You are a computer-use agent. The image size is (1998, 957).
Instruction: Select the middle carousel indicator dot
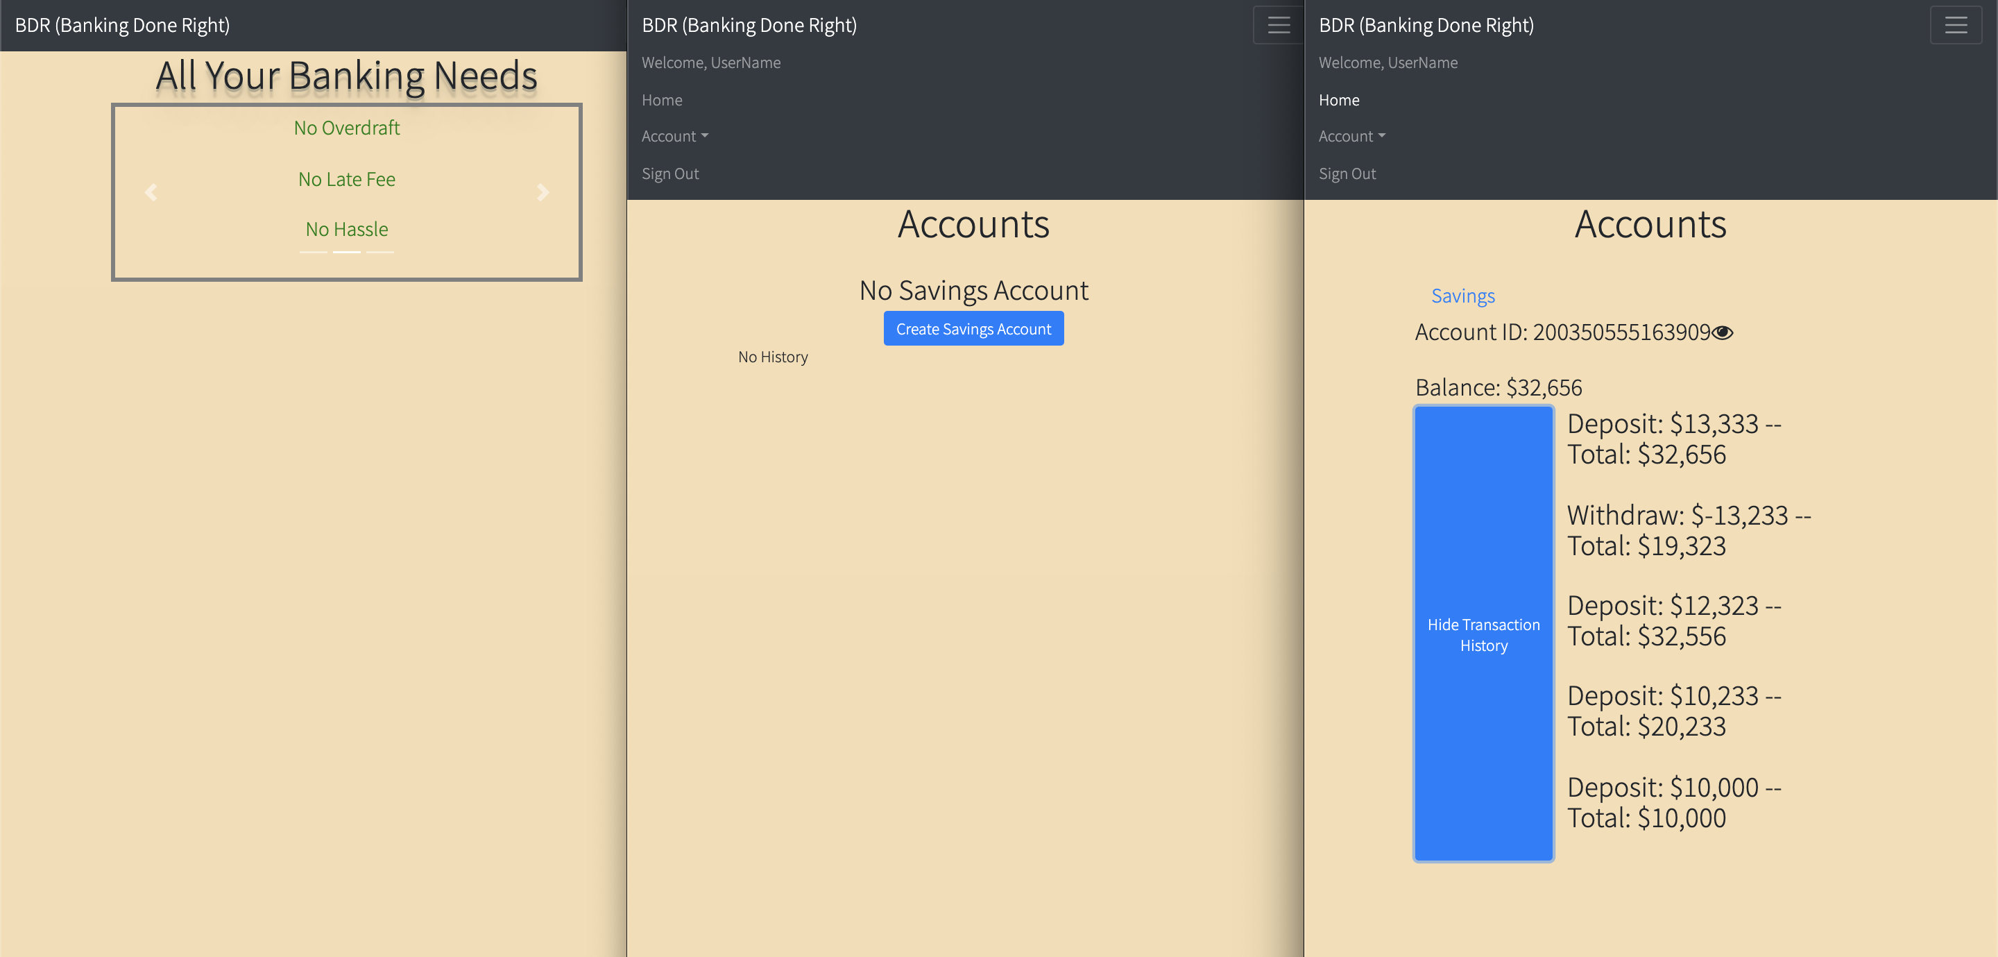pos(347,251)
